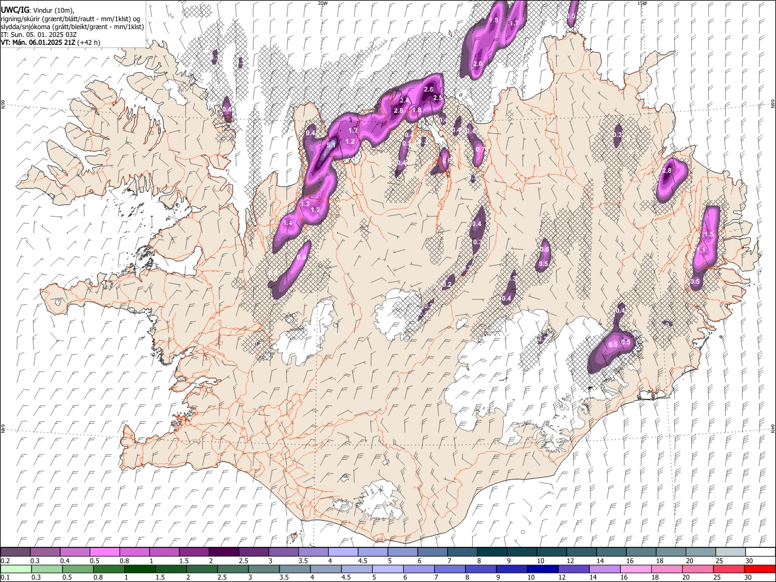Select the light grey 25 mm snow swatch
This screenshot has width=776, height=582.
pyautogui.click(x=731, y=552)
